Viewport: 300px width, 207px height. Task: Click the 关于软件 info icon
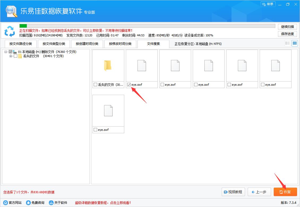tap(50, 202)
